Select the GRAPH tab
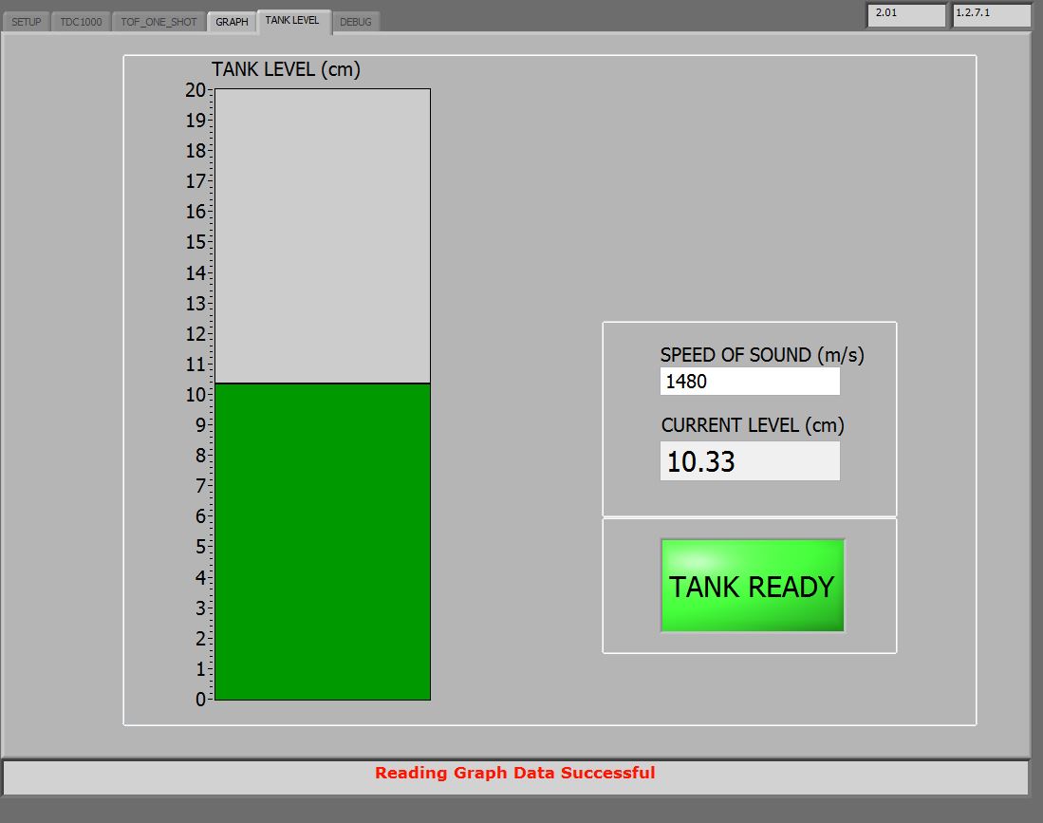Viewport: 1043px width, 823px height. pyautogui.click(x=232, y=22)
